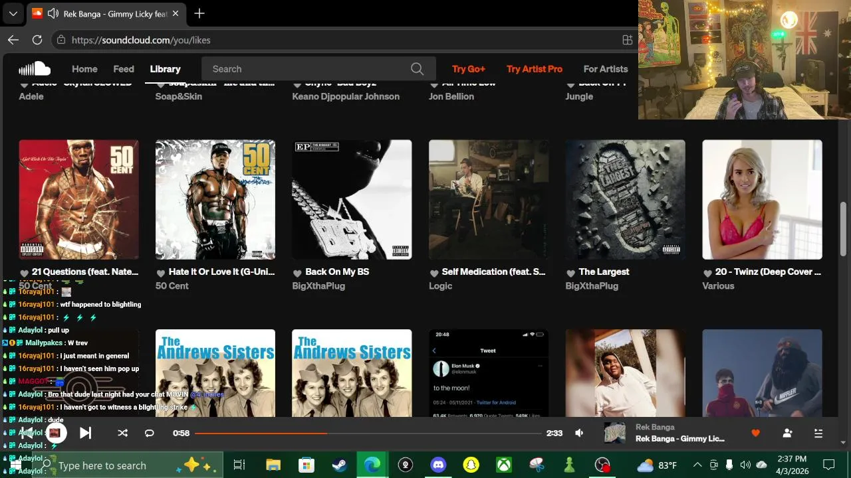Viewport: 851px width, 478px height.
Task: Skip to the next track
Action: pos(85,433)
